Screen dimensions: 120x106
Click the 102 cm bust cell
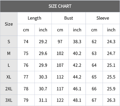[x=60, y=53]
